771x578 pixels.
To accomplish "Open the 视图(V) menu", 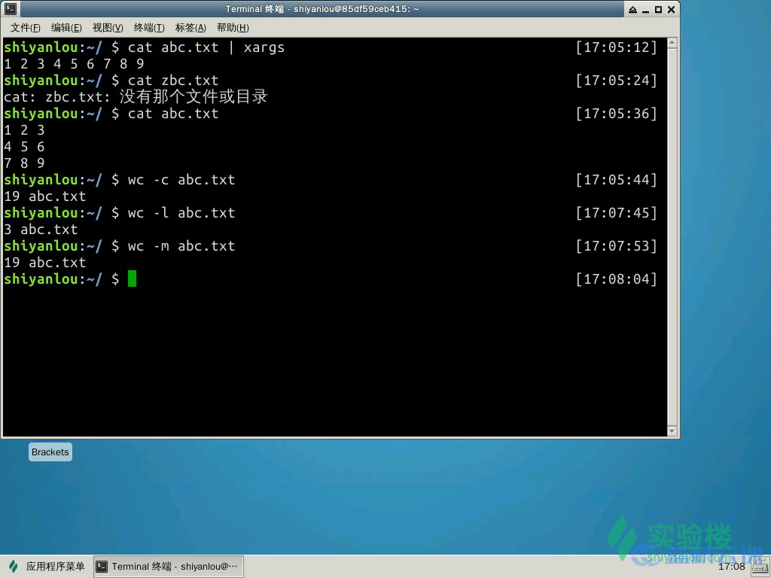I will (x=108, y=28).
